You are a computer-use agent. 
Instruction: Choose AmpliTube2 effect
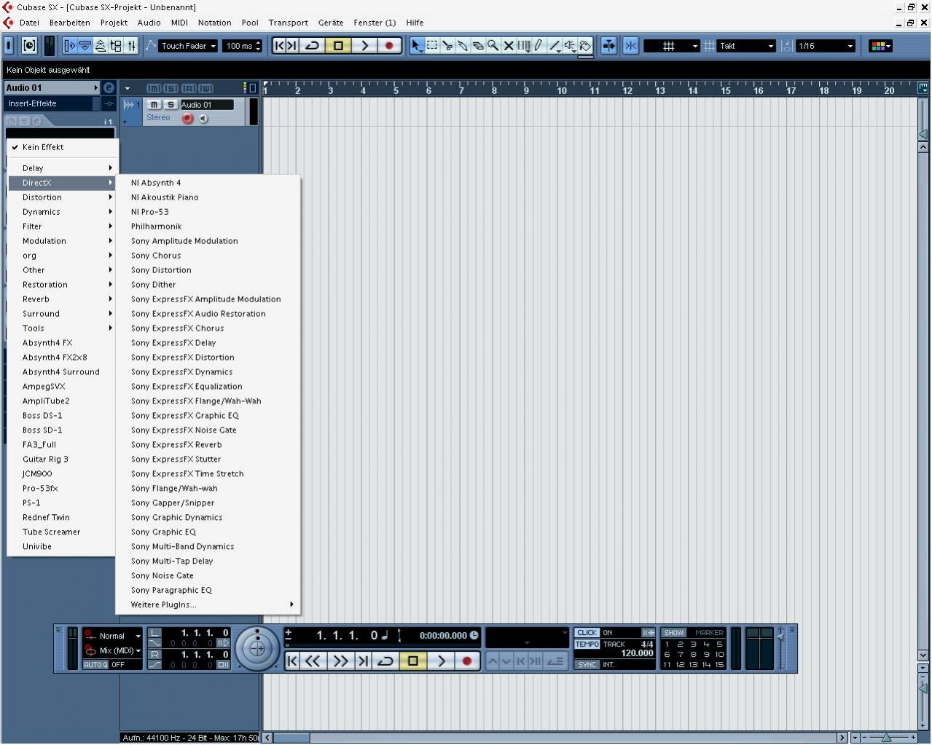(63, 401)
